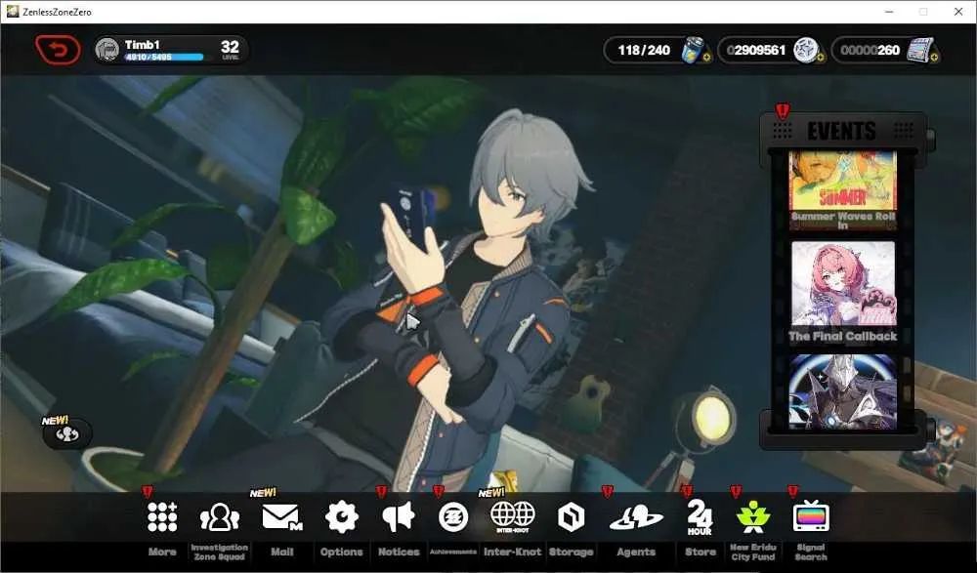This screenshot has height=573, width=977.
Task: Open the Signal Search TV icon
Action: 811,517
